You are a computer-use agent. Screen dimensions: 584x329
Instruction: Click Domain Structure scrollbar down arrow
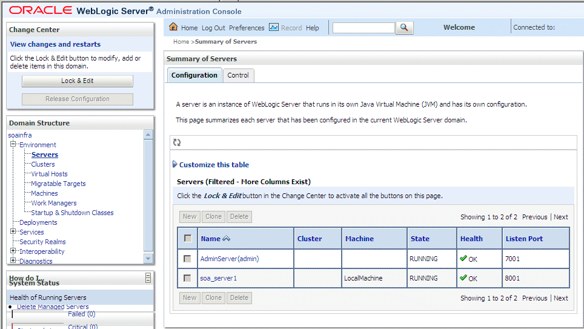click(148, 259)
